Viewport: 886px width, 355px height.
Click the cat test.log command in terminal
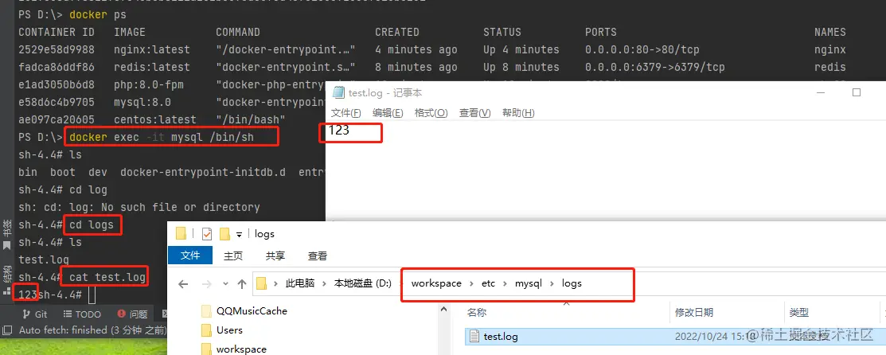tap(107, 277)
